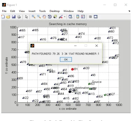The image size is (132, 121).
Task: Open the Edit menu
Action: pos(13,11)
